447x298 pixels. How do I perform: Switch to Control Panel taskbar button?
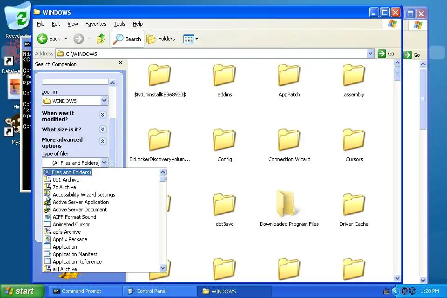(160, 291)
